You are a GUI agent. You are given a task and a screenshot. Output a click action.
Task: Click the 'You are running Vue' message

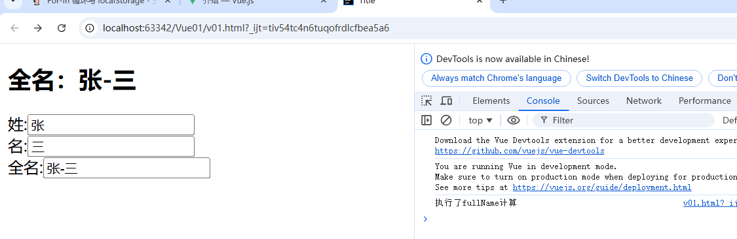525,167
